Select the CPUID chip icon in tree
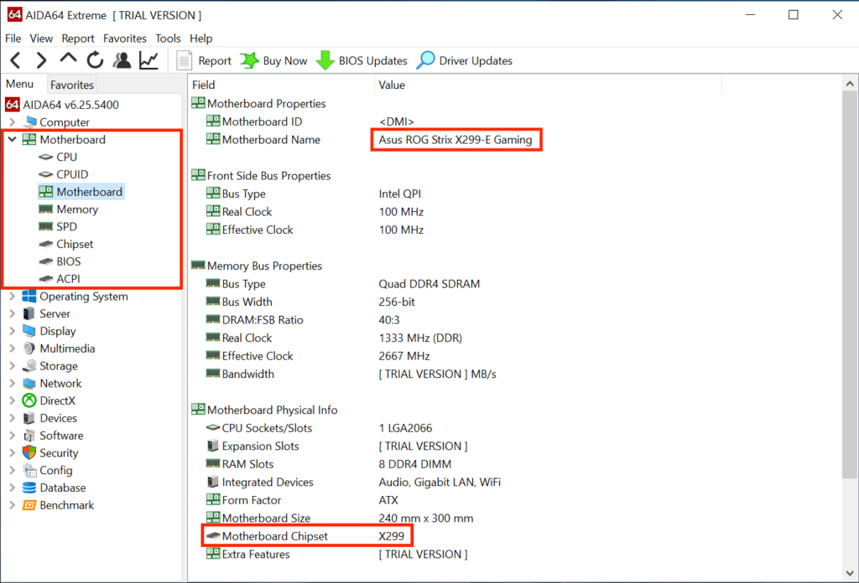The image size is (859, 583). click(x=46, y=174)
